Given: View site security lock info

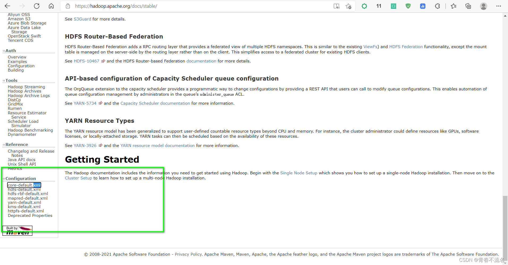Looking at the screenshot, I should (x=68, y=6).
